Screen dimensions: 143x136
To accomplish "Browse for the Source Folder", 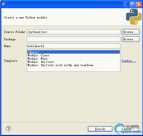I will 131,32.
